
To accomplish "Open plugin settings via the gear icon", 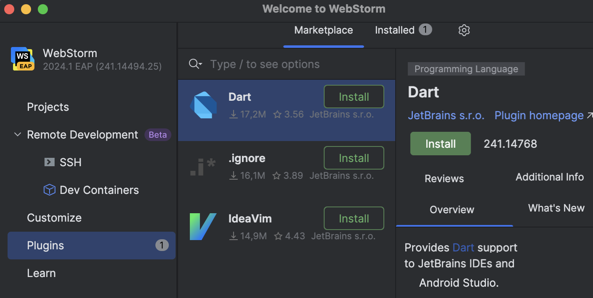I will tap(464, 30).
